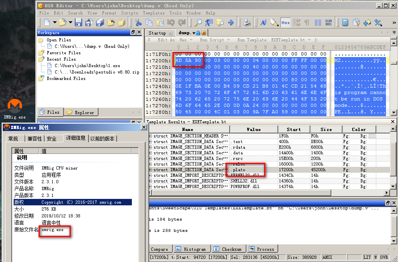The width and height of the screenshot is (398, 262).
Task: Close the dump.v tab with its X
Action: 203,33
